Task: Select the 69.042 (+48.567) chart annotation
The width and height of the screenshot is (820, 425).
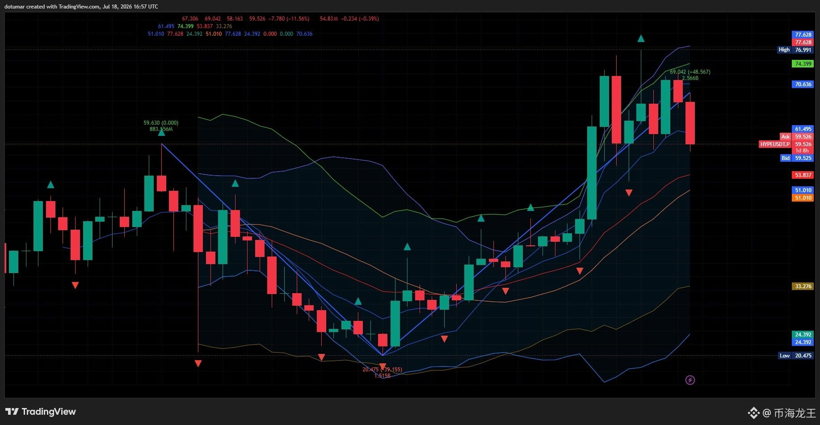Action: [690, 72]
